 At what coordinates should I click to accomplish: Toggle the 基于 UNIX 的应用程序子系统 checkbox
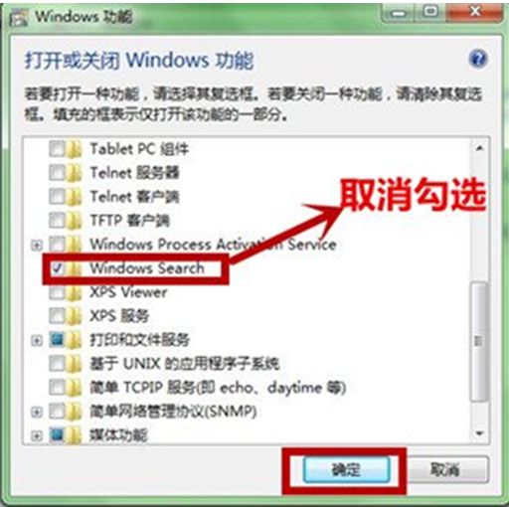[x=57, y=364]
